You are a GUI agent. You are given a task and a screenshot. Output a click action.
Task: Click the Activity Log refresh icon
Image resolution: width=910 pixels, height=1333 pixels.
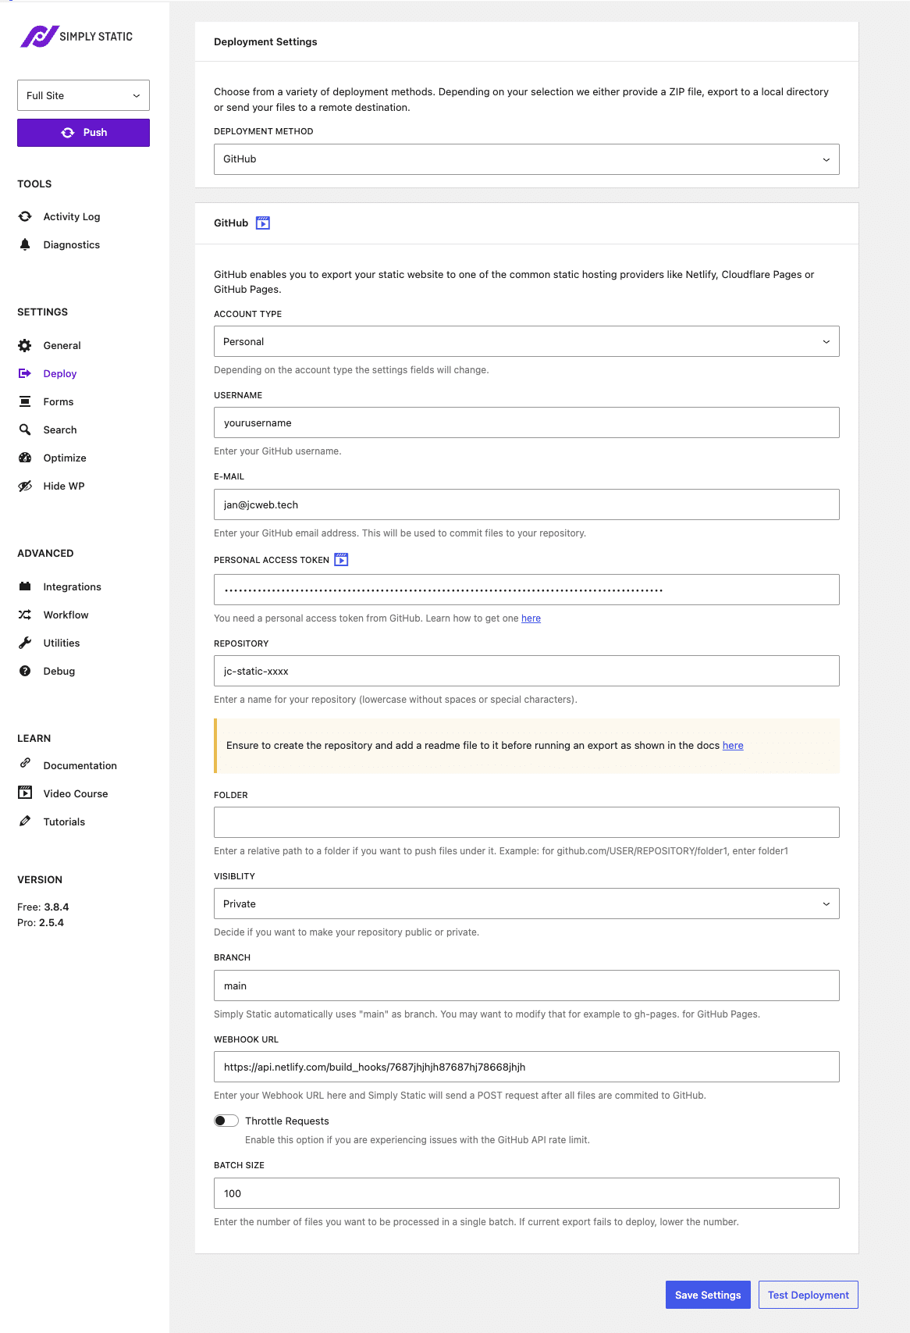25,216
